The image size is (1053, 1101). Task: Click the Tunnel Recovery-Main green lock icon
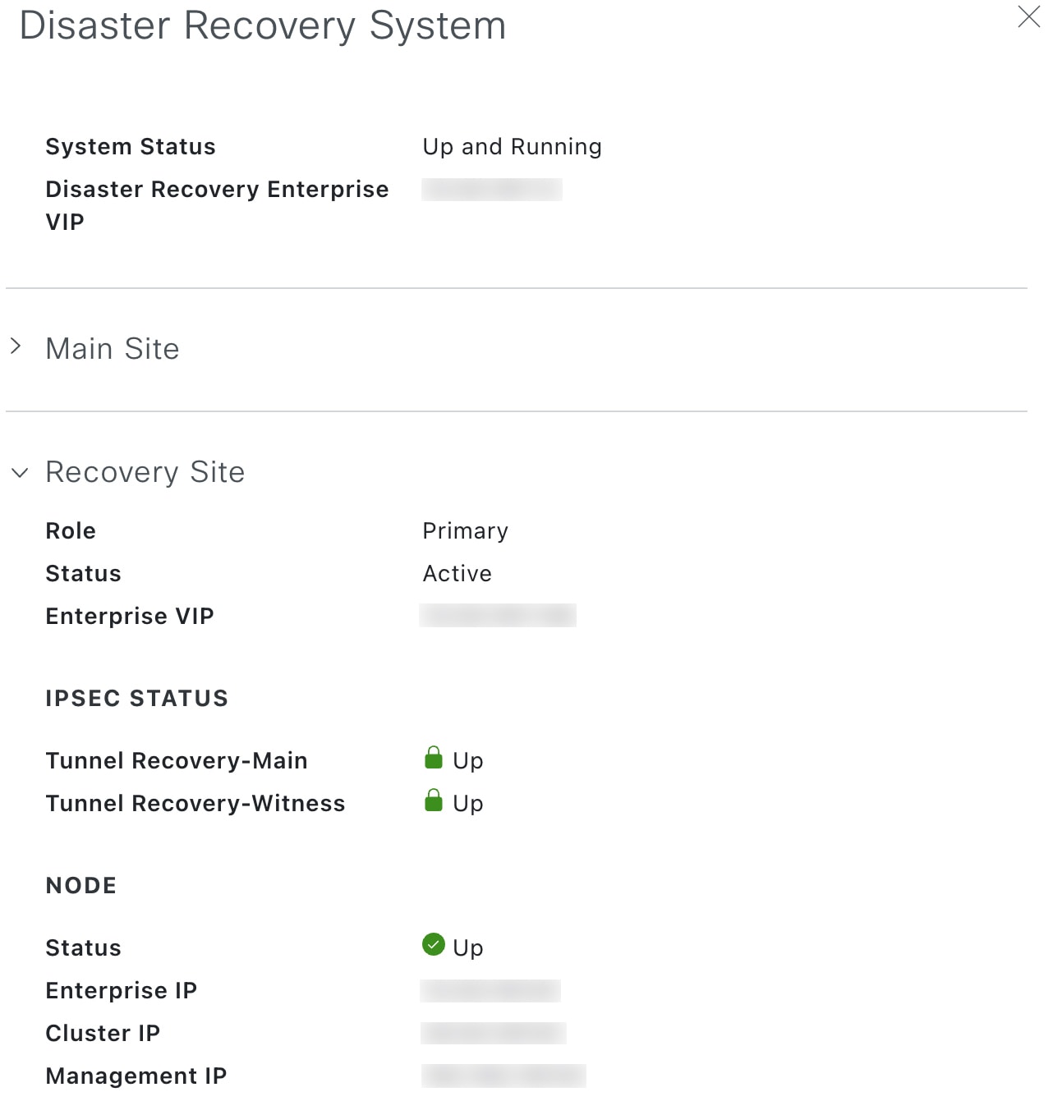pyautogui.click(x=434, y=758)
